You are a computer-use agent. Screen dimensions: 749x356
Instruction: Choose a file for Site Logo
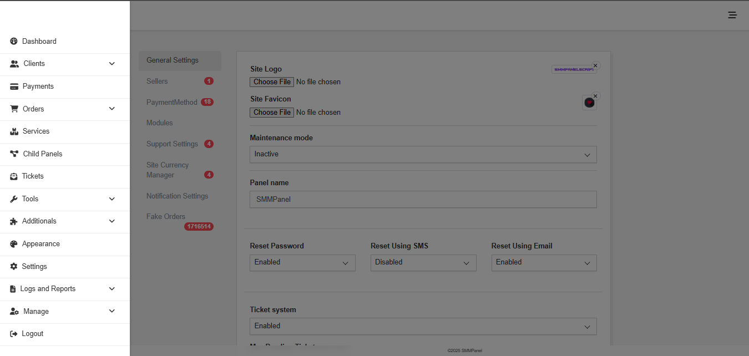point(271,82)
